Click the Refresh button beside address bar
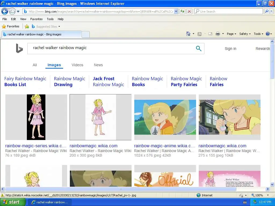275x206 pixels. [x=182, y=11]
